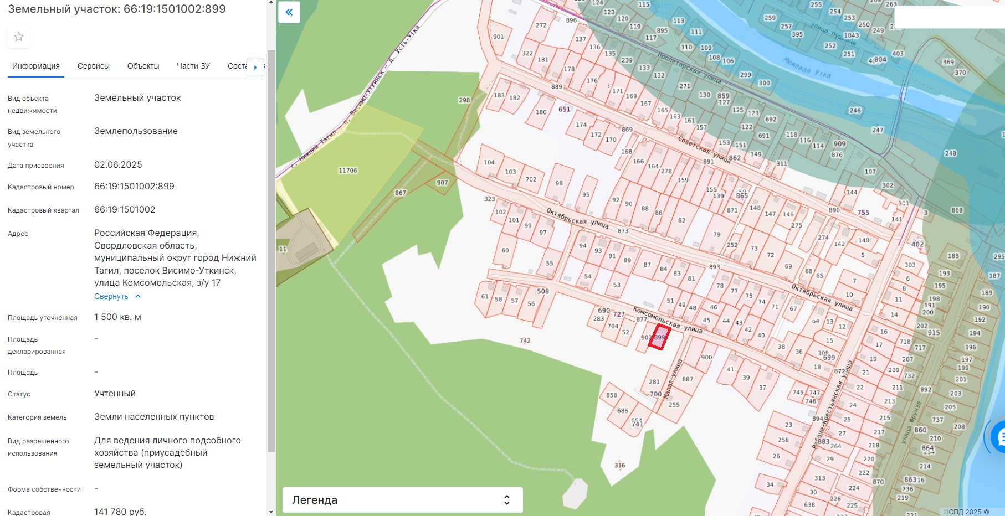Click the chevron next to Свернуть
This screenshot has height=516, width=1005.
(138, 297)
